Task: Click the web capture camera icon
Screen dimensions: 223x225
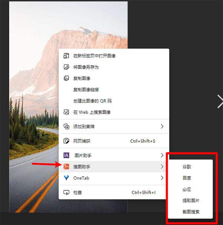Action: point(66,141)
